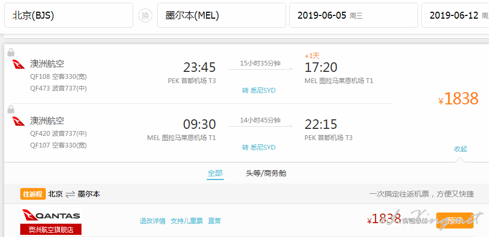The image size is (489, 237).
Task: Click the swap cities 换 button
Action: click(x=145, y=15)
